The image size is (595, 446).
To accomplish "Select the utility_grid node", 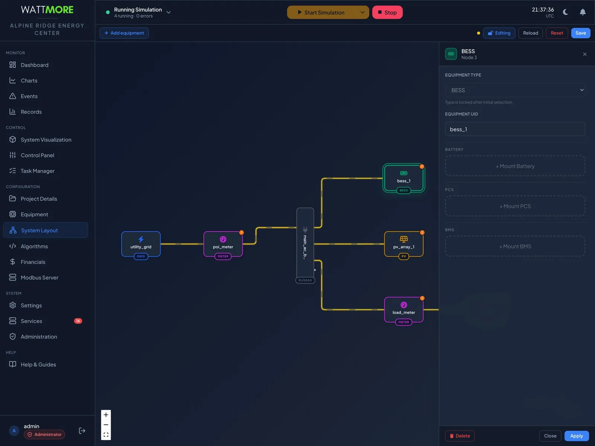I will (141, 244).
